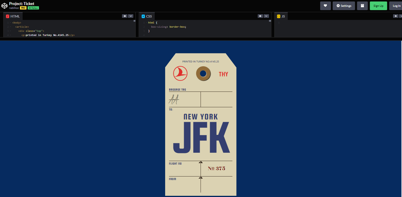This screenshot has width=402, height=197.
Task: Click the CodePen logo
Action: click(4, 5)
